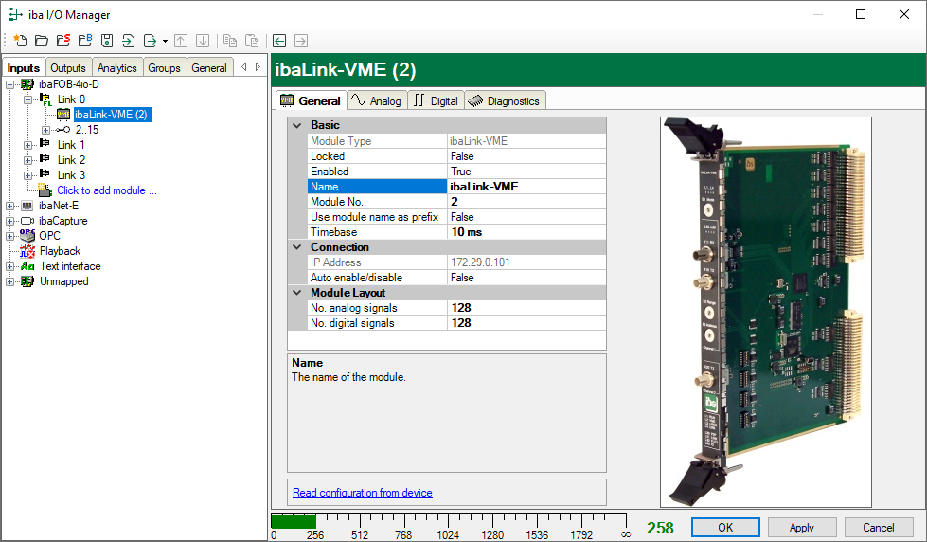Viewport: 927px width, 542px height.
Task: Switch to the Analog tab
Action: [376, 100]
